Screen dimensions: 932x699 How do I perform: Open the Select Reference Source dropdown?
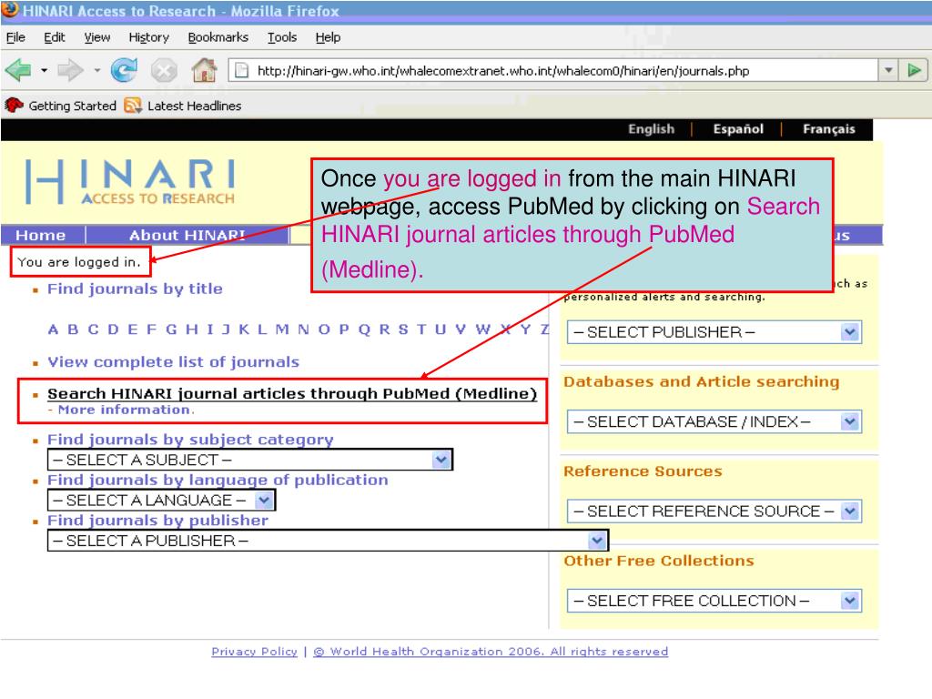coord(714,512)
